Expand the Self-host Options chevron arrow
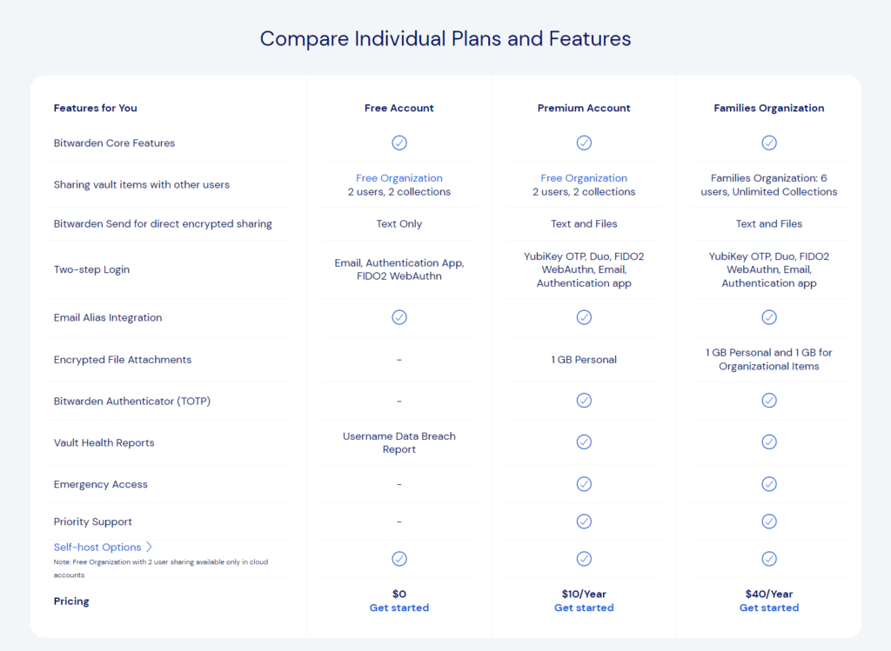891x651 pixels. coord(150,547)
